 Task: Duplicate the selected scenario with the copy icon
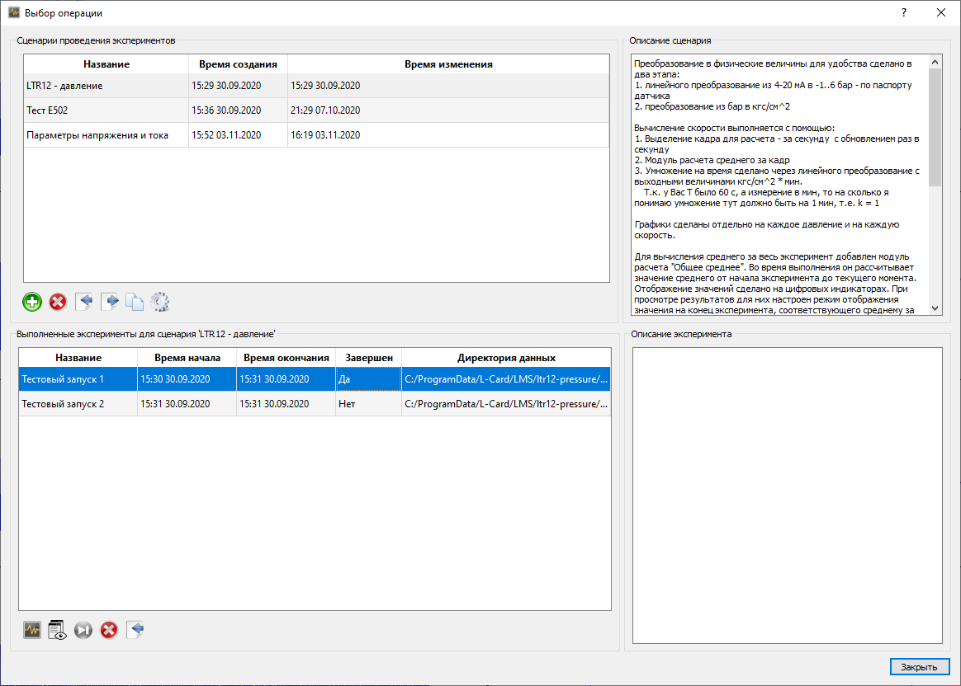[135, 302]
